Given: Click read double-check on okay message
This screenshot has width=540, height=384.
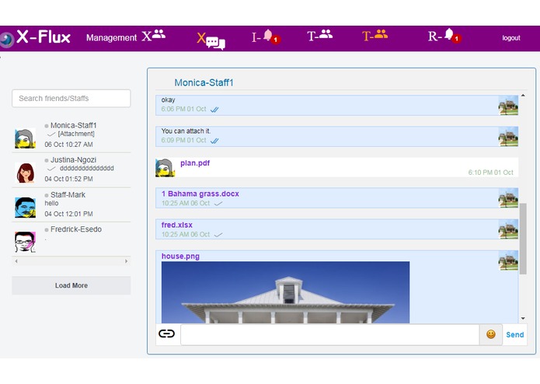Looking at the screenshot, I should (214, 110).
